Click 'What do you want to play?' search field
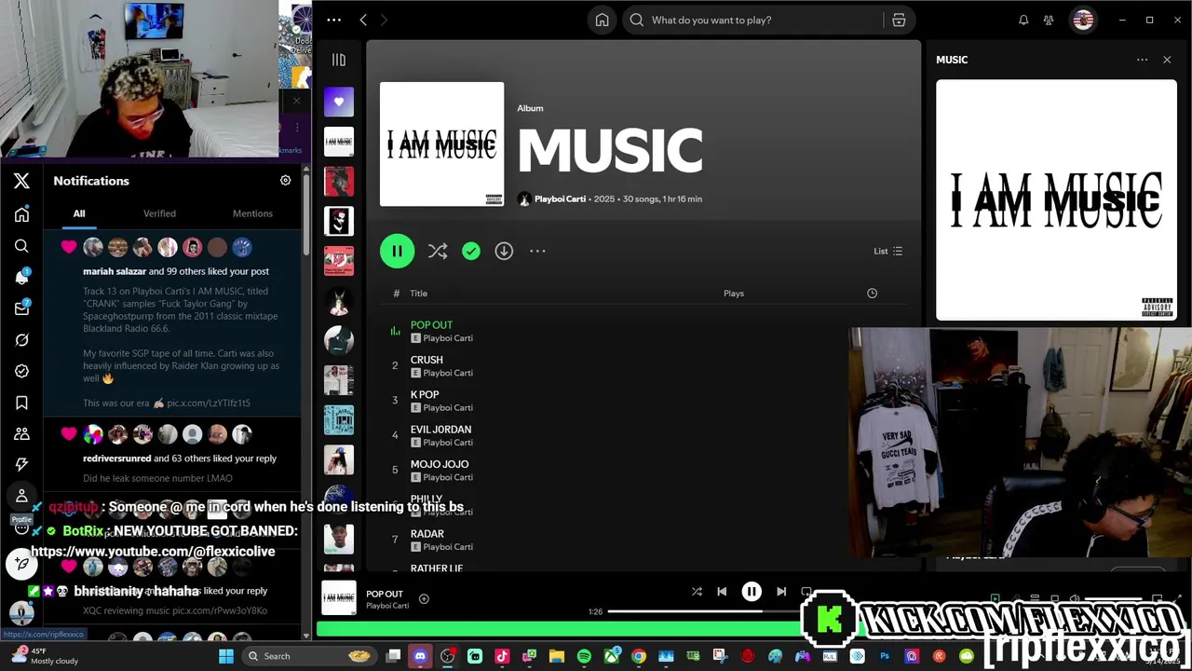The height and width of the screenshot is (671, 1192). pos(754,20)
